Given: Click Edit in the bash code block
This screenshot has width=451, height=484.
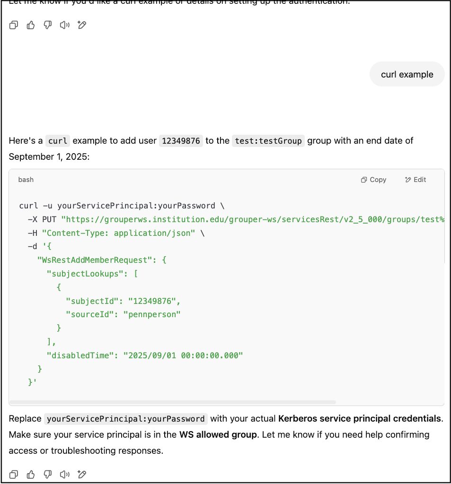Looking at the screenshot, I should point(416,180).
